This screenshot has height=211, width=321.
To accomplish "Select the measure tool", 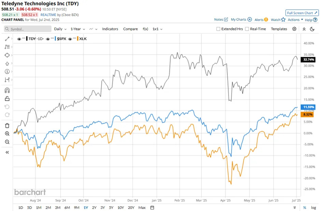I will tap(7, 80).
